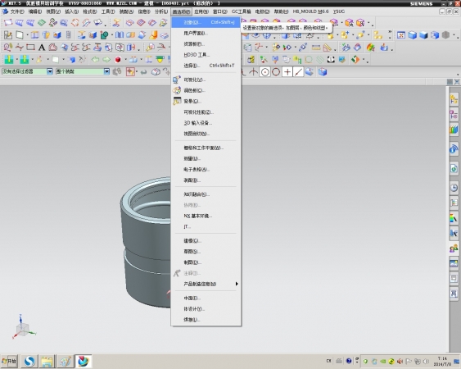
Task: Choose 3D 输入设备... menu entry
Action: pyautogui.click(x=206, y=123)
